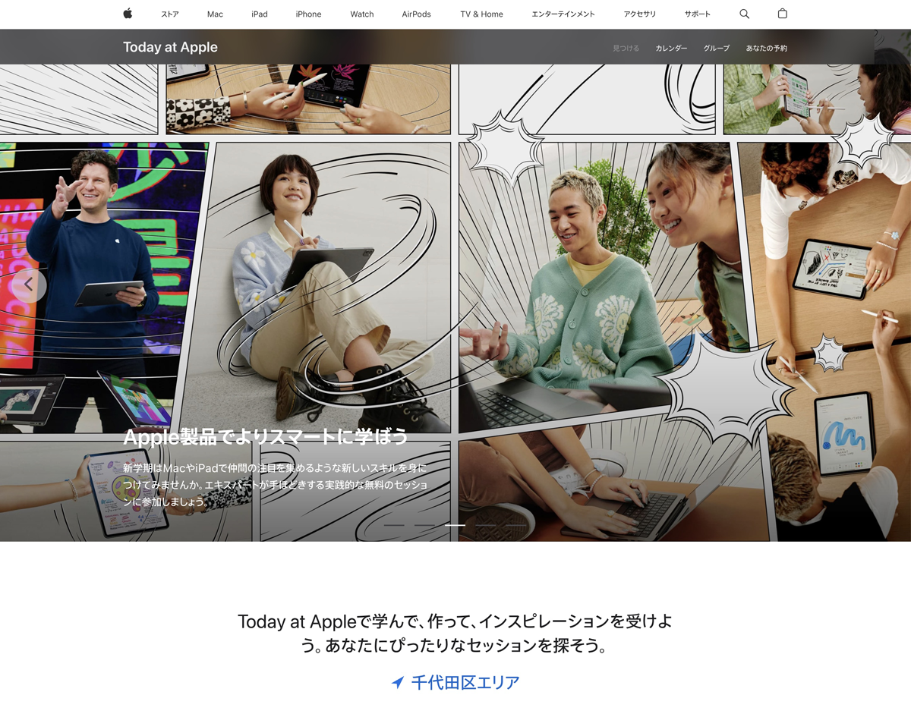Click the Today at Appleで学んで heading text
The image size is (911, 714).
(455, 634)
